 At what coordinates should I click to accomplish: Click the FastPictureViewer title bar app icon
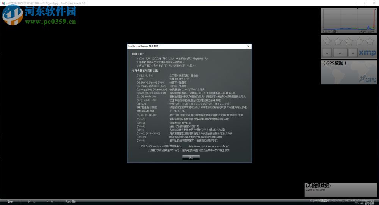click(x=3, y=3)
